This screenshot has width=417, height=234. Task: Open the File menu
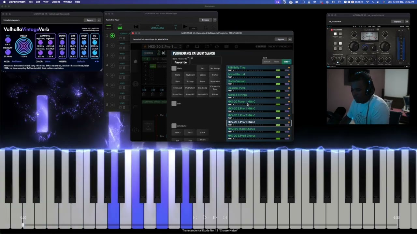tap(31, 2)
